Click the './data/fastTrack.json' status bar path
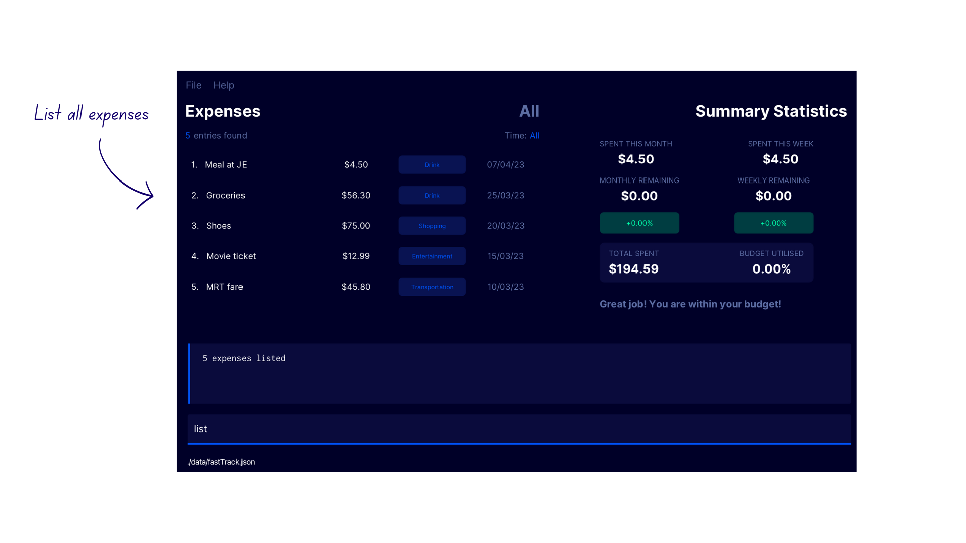This screenshot has width=966, height=543. 221,462
